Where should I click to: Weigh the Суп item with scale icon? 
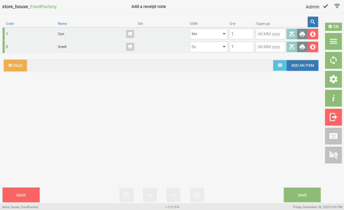(x=292, y=34)
